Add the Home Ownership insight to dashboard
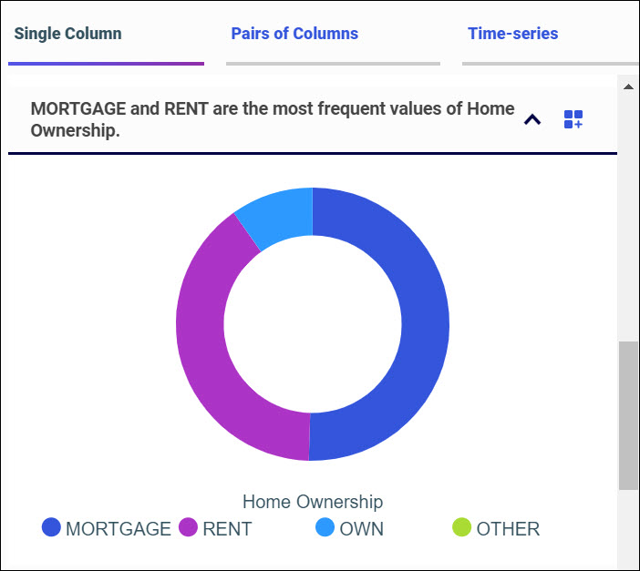This screenshot has width=640, height=571. coord(573,119)
